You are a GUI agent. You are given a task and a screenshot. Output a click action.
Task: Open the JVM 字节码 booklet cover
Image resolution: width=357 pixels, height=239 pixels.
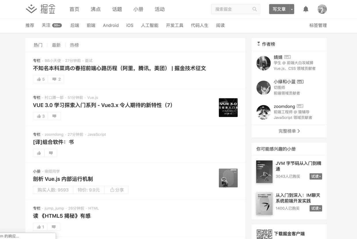pos(264,172)
